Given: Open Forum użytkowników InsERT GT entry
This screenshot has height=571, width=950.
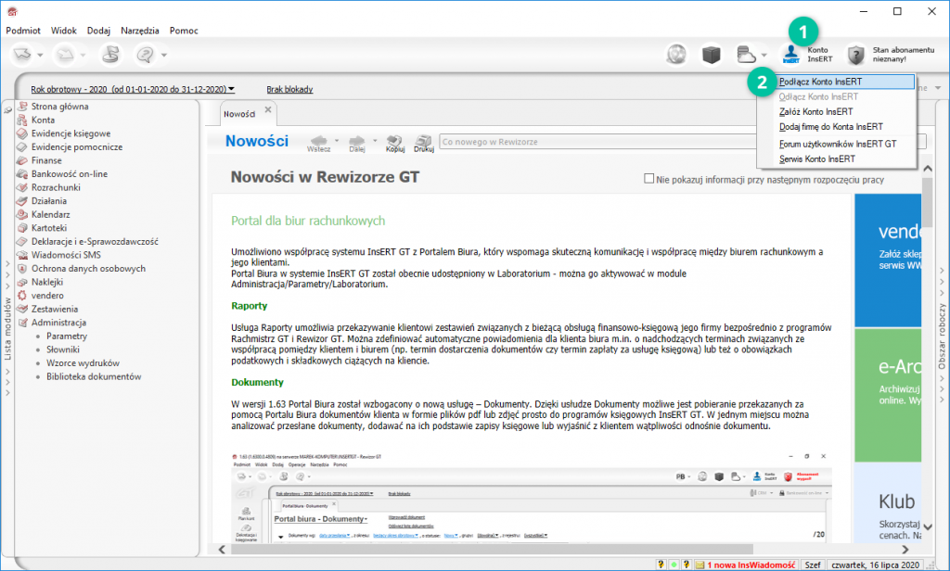Looking at the screenshot, I should click(836, 144).
